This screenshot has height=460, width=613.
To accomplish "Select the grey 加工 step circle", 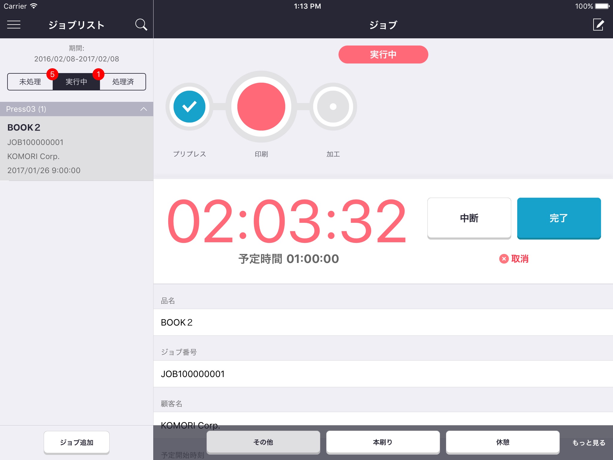I will click(333, 107).
